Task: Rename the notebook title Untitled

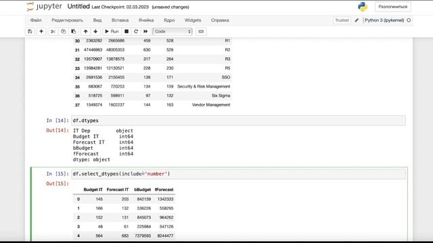Action: click(78, 7)
